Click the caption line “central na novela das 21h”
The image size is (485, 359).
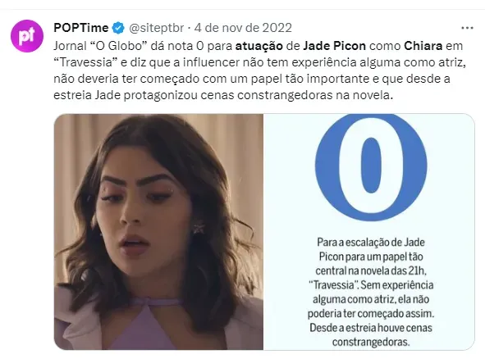[371, 270]
